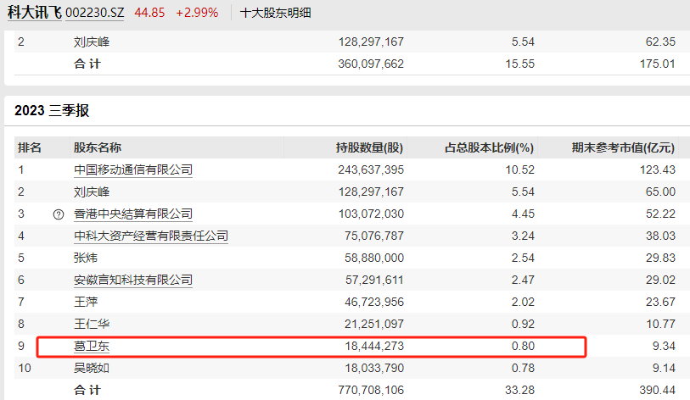
Task: Open 中科大资产经营有限责任公司 shareholder link
Action: pos(151,236)
